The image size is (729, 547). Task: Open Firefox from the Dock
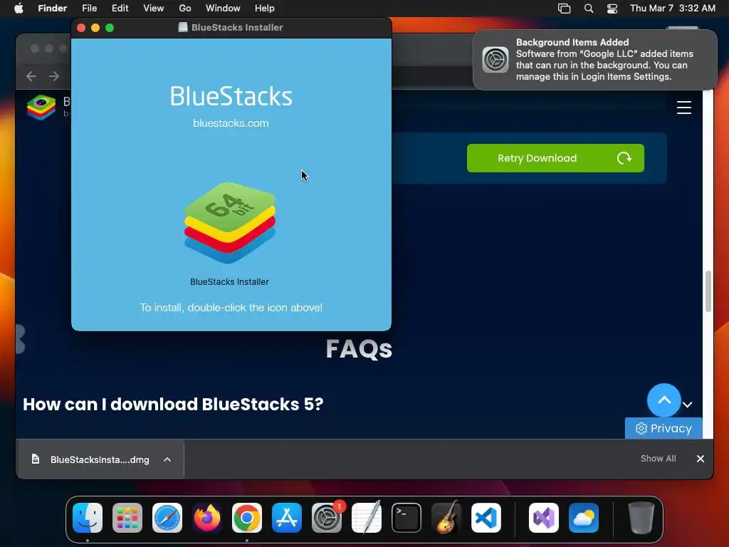pyautogui.click(x=207, y=518)
